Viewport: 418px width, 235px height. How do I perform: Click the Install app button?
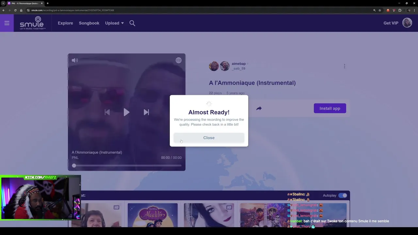[330, 108]
